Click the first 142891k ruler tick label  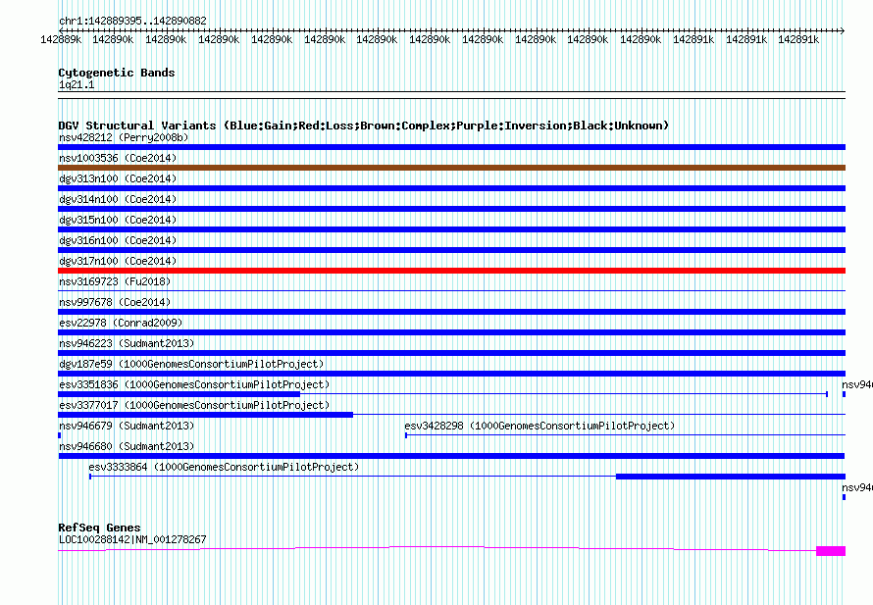693,39
